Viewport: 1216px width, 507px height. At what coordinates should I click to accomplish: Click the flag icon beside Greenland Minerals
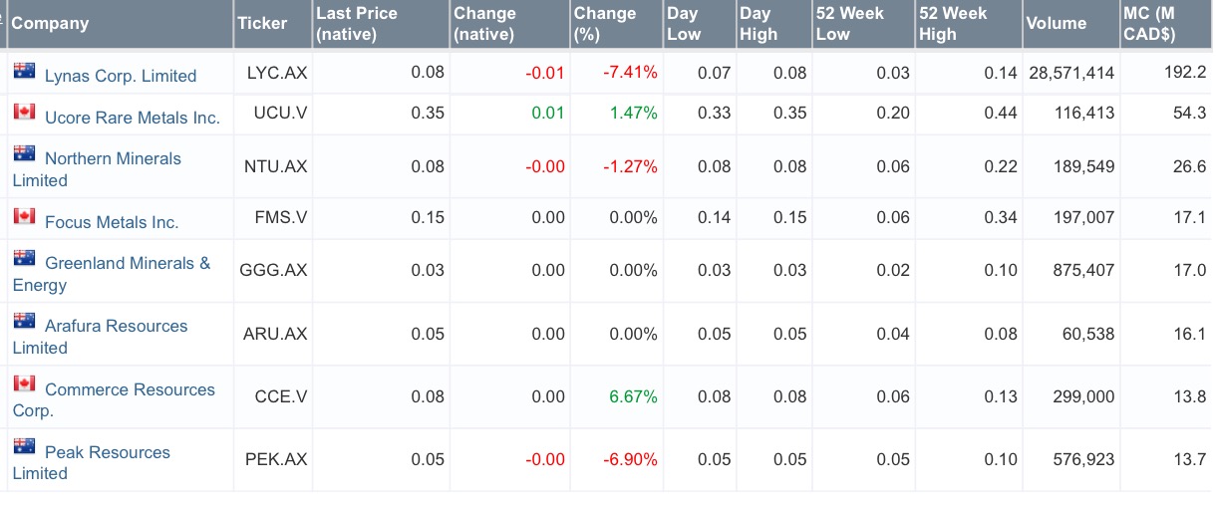pyautogui.click(x=24, y=258)
